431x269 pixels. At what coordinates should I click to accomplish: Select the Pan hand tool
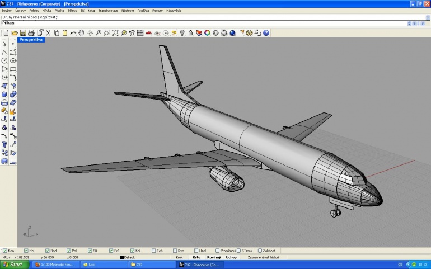pyautogui.click(x=81, y=33)
